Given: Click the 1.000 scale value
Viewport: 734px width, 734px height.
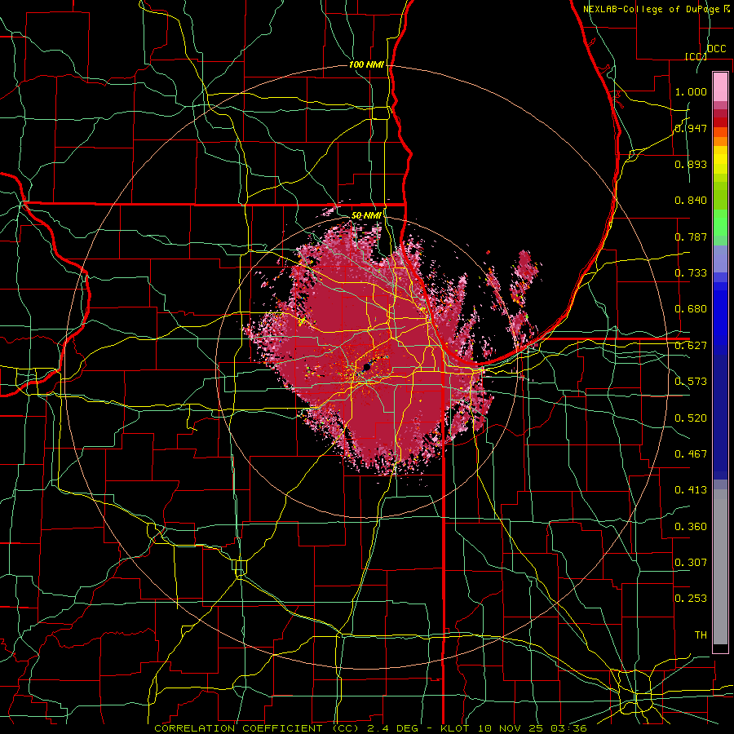Looking at the screenshot, I should [691, 91].
